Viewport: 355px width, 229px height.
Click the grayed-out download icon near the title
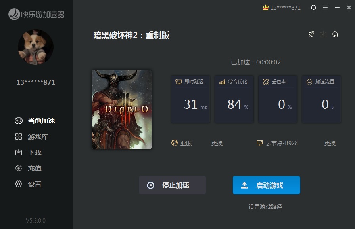point(323,34)
